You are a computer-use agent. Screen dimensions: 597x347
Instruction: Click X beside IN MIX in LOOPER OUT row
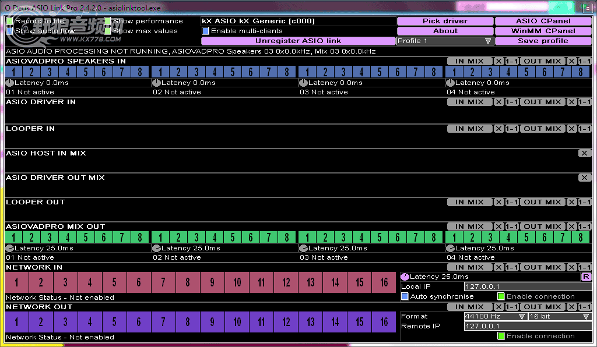498,202
